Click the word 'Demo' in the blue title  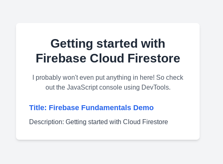143,108
